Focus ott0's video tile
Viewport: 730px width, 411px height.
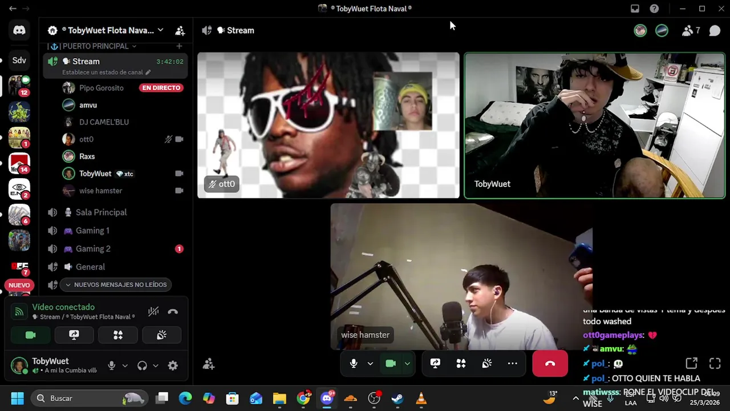pos(328,125)
